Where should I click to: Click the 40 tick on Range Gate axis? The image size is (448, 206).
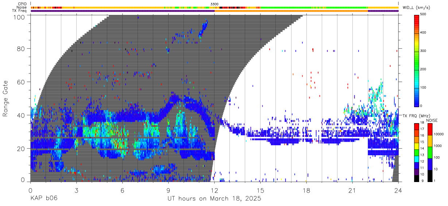pos(21,115)
